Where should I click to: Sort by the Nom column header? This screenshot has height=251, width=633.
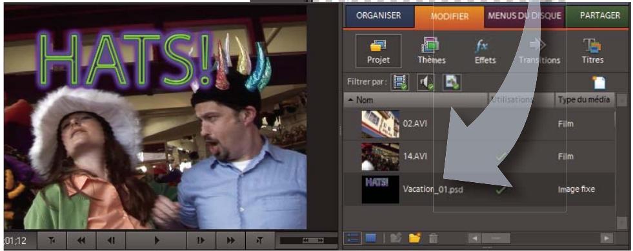[416, 100]
